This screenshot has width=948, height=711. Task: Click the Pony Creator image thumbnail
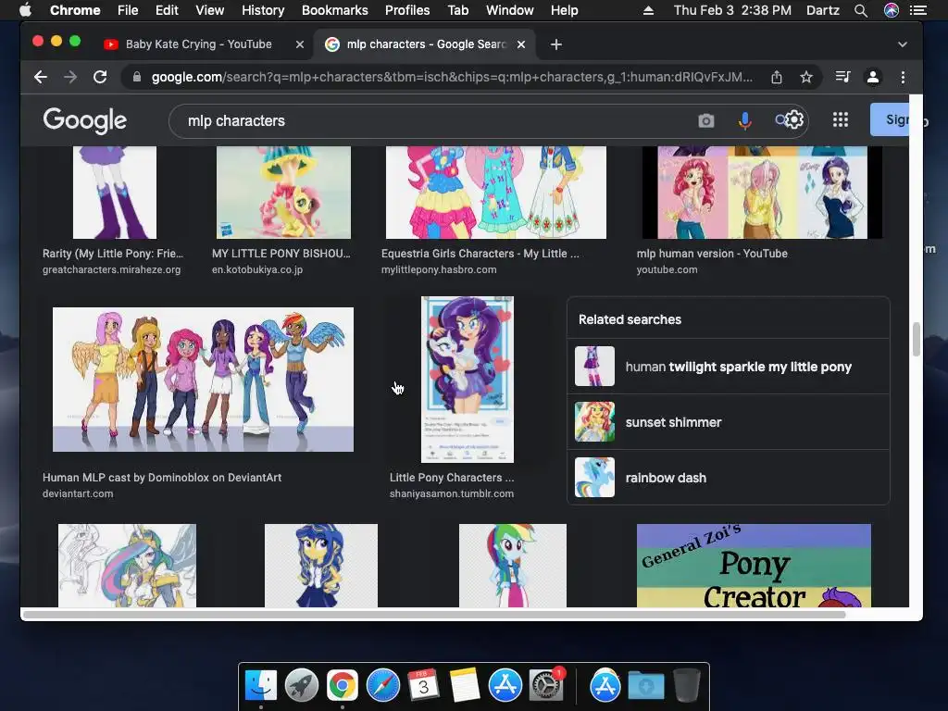754,566
